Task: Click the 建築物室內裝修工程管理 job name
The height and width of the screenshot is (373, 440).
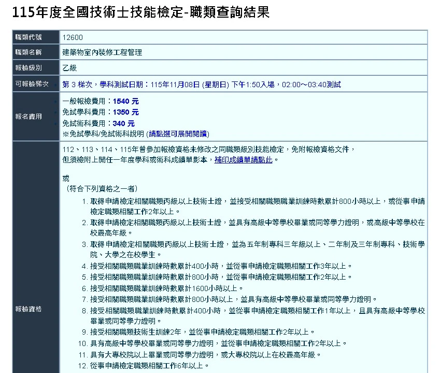Action: [102, 52]
